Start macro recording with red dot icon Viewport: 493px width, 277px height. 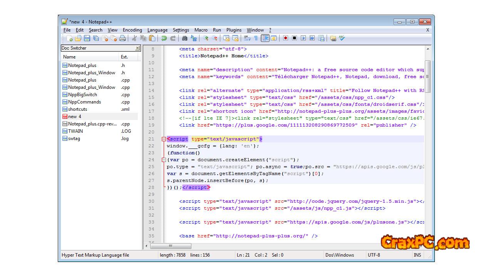click(x=285, y=38)
